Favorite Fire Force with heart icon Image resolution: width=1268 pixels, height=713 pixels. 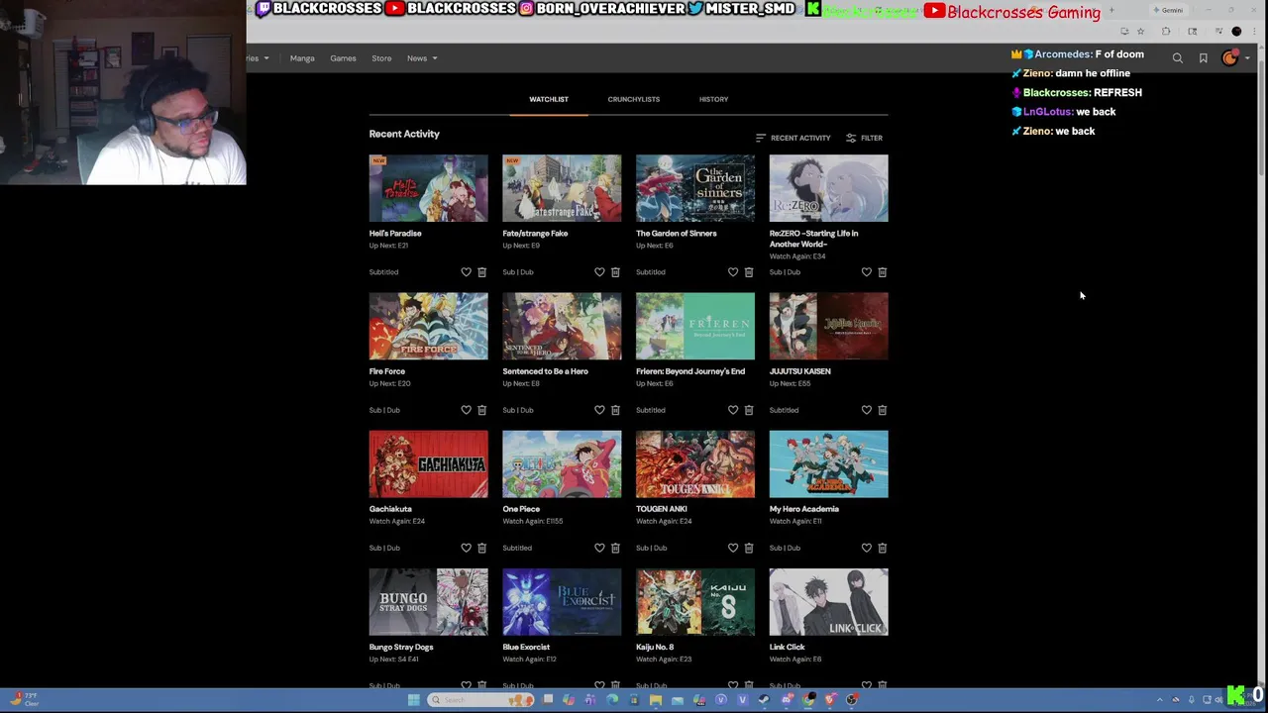coord(466,409)
